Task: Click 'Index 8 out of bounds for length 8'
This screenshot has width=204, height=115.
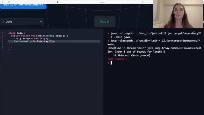Action: (140, 52)
